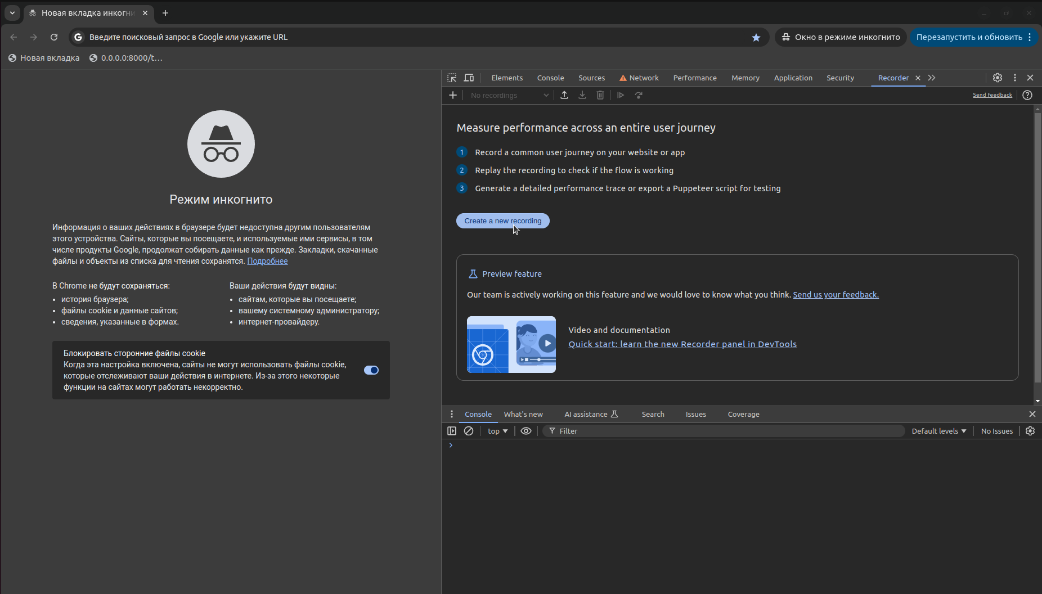
Task: Open console settings gear icon
Action: coord(1030,431)
